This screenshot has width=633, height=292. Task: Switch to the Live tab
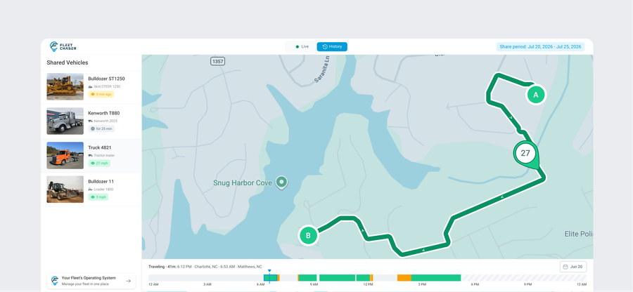point(302,47)
